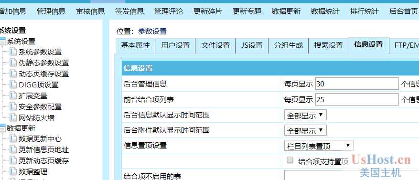The height and width of the screenshot is (180, 419).
Task: Open 数据更新中心 in the sidebar
Action: 40,139
